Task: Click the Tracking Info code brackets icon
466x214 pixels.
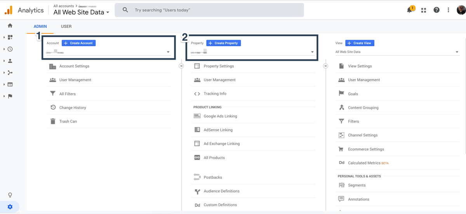Action: (197, 94)
